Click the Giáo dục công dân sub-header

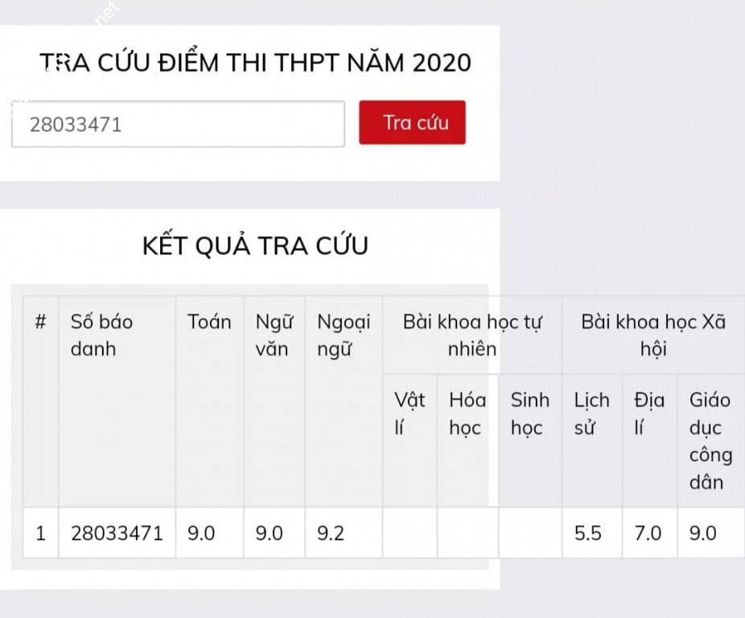pos(710,441)
